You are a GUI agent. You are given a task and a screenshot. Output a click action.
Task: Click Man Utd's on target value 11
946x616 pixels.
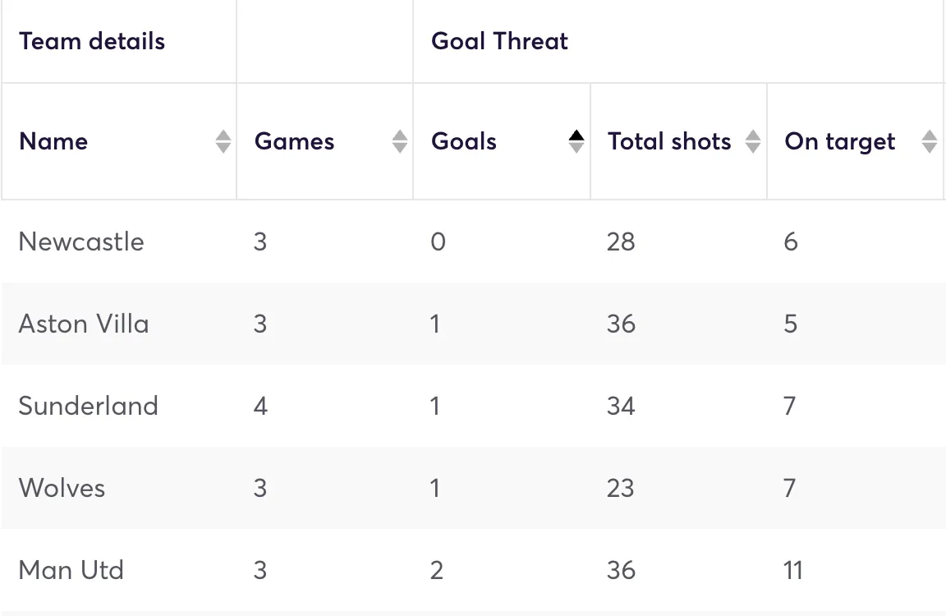pos(793,570)
